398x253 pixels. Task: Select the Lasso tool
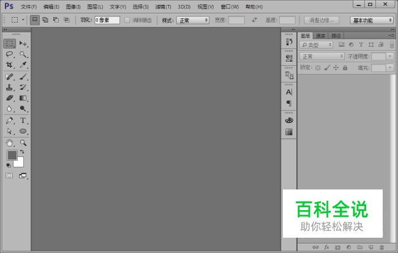click(9, 54)
